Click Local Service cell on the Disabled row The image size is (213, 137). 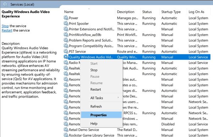[198, 124]
